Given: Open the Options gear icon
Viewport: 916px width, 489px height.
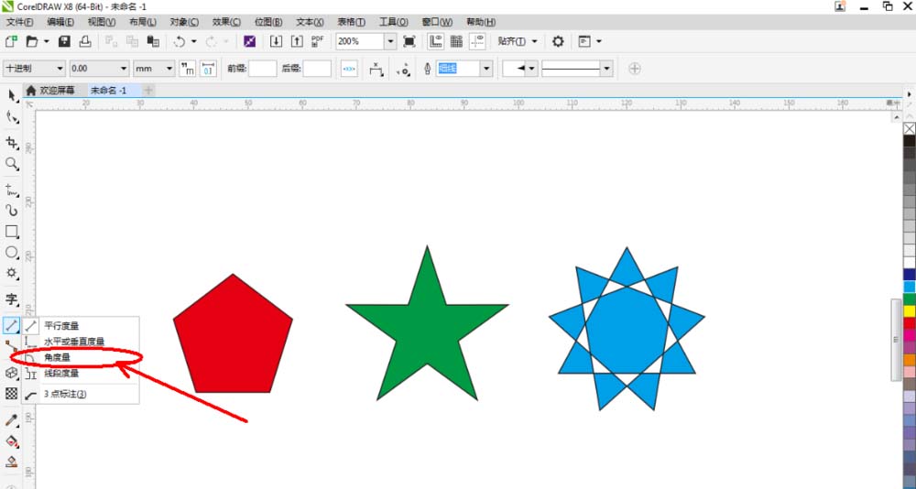Looking at the screenshot, I should (x=558, y=41).
